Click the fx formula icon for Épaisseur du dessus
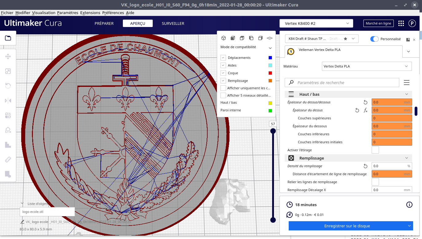The height and width of the screenshot is (239, 422). (365, 110)
